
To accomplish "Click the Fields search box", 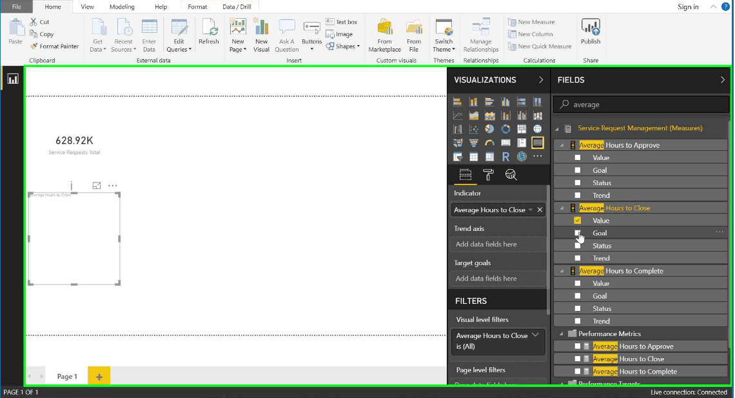I will pyautogui.click(x=642, y=104).
